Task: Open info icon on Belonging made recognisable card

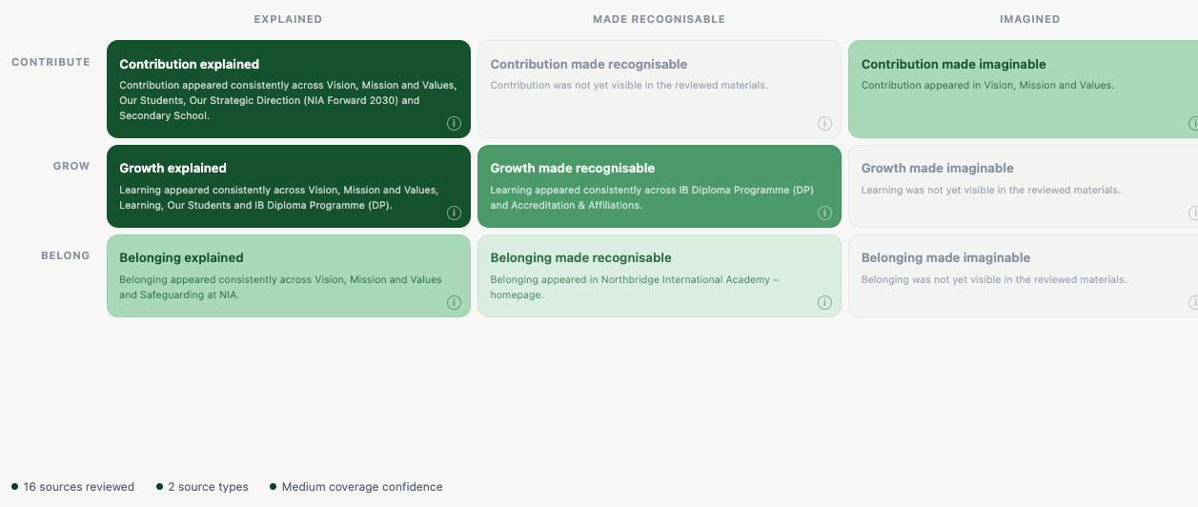Action: click(x=824, y=303)
